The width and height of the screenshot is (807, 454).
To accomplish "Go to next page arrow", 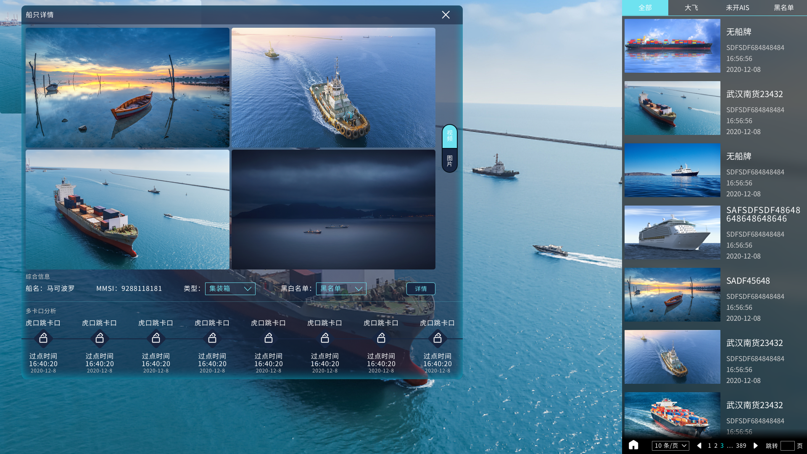I will click(x=755, y=446).
